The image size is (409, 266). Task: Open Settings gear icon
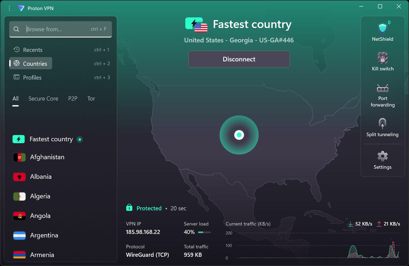coord(382,156)
